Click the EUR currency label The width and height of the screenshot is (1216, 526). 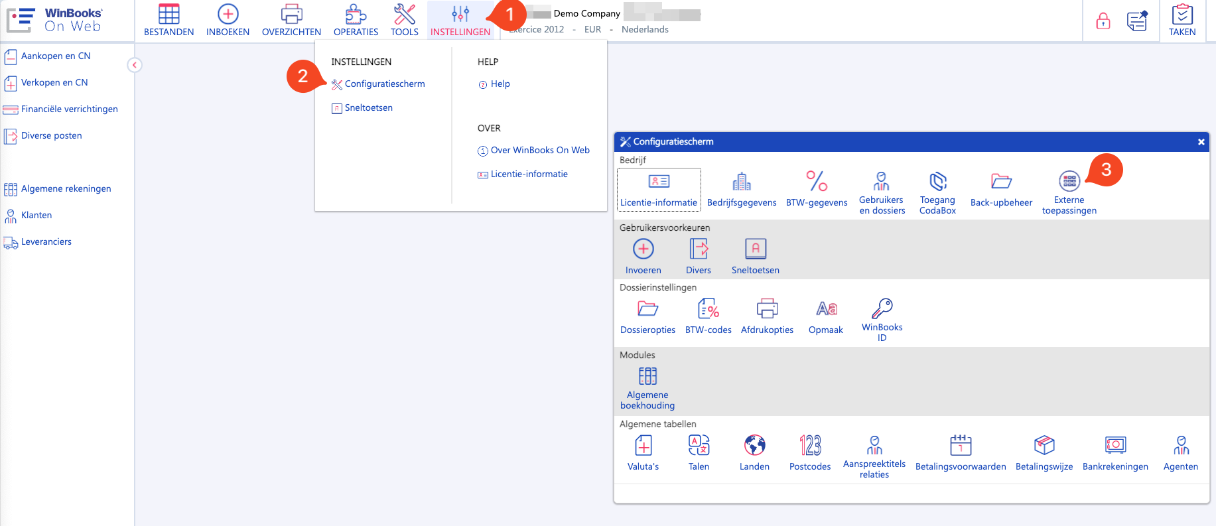pos(592,29)
